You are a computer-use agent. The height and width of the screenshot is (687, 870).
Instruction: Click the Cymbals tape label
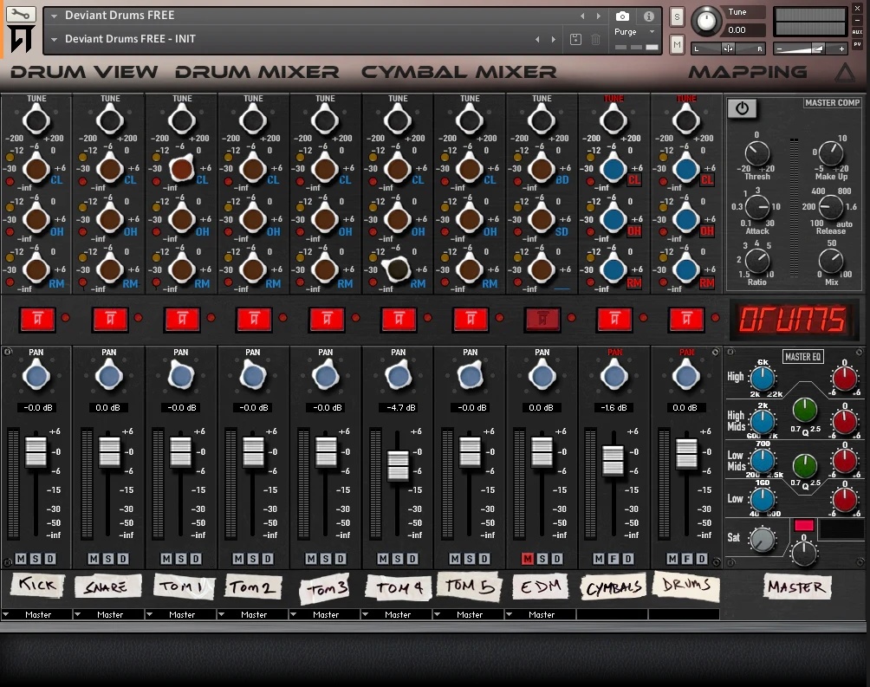click(x=614, y=587)
